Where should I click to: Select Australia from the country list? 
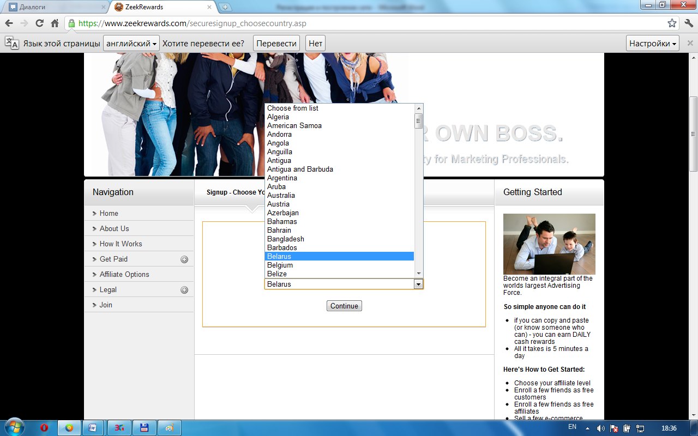339,195
